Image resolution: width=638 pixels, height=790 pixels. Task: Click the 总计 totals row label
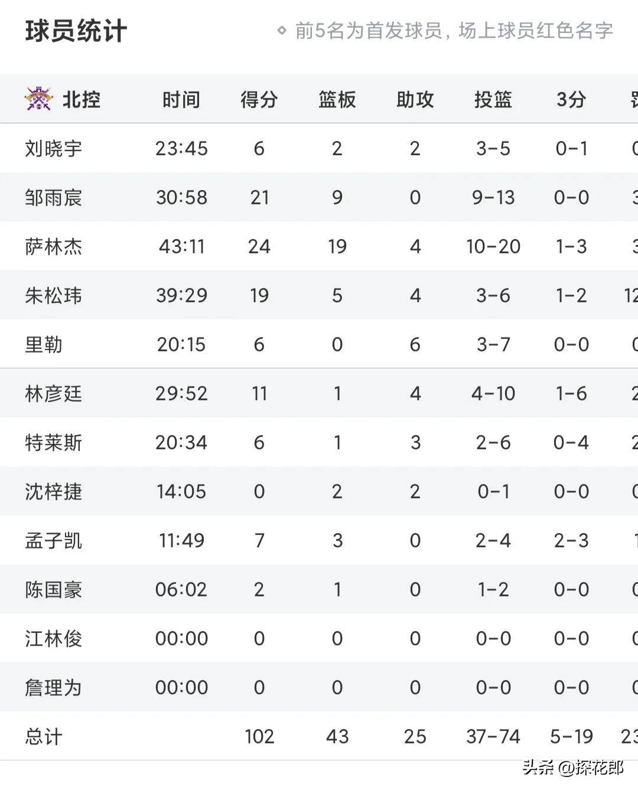click(43, 736)
